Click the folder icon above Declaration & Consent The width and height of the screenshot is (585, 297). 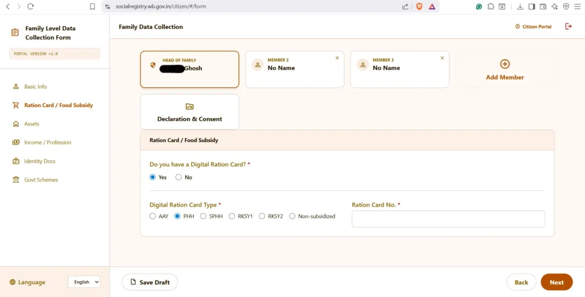[x=190, y=107]
